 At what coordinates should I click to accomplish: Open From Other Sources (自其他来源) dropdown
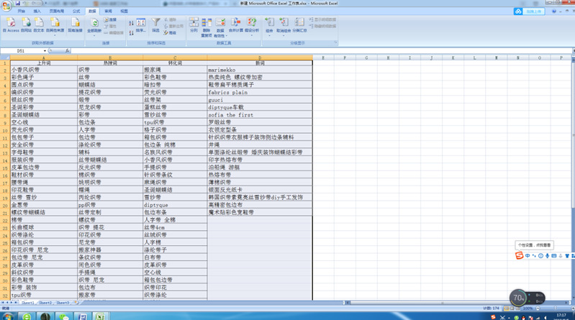tap(55, 27)
